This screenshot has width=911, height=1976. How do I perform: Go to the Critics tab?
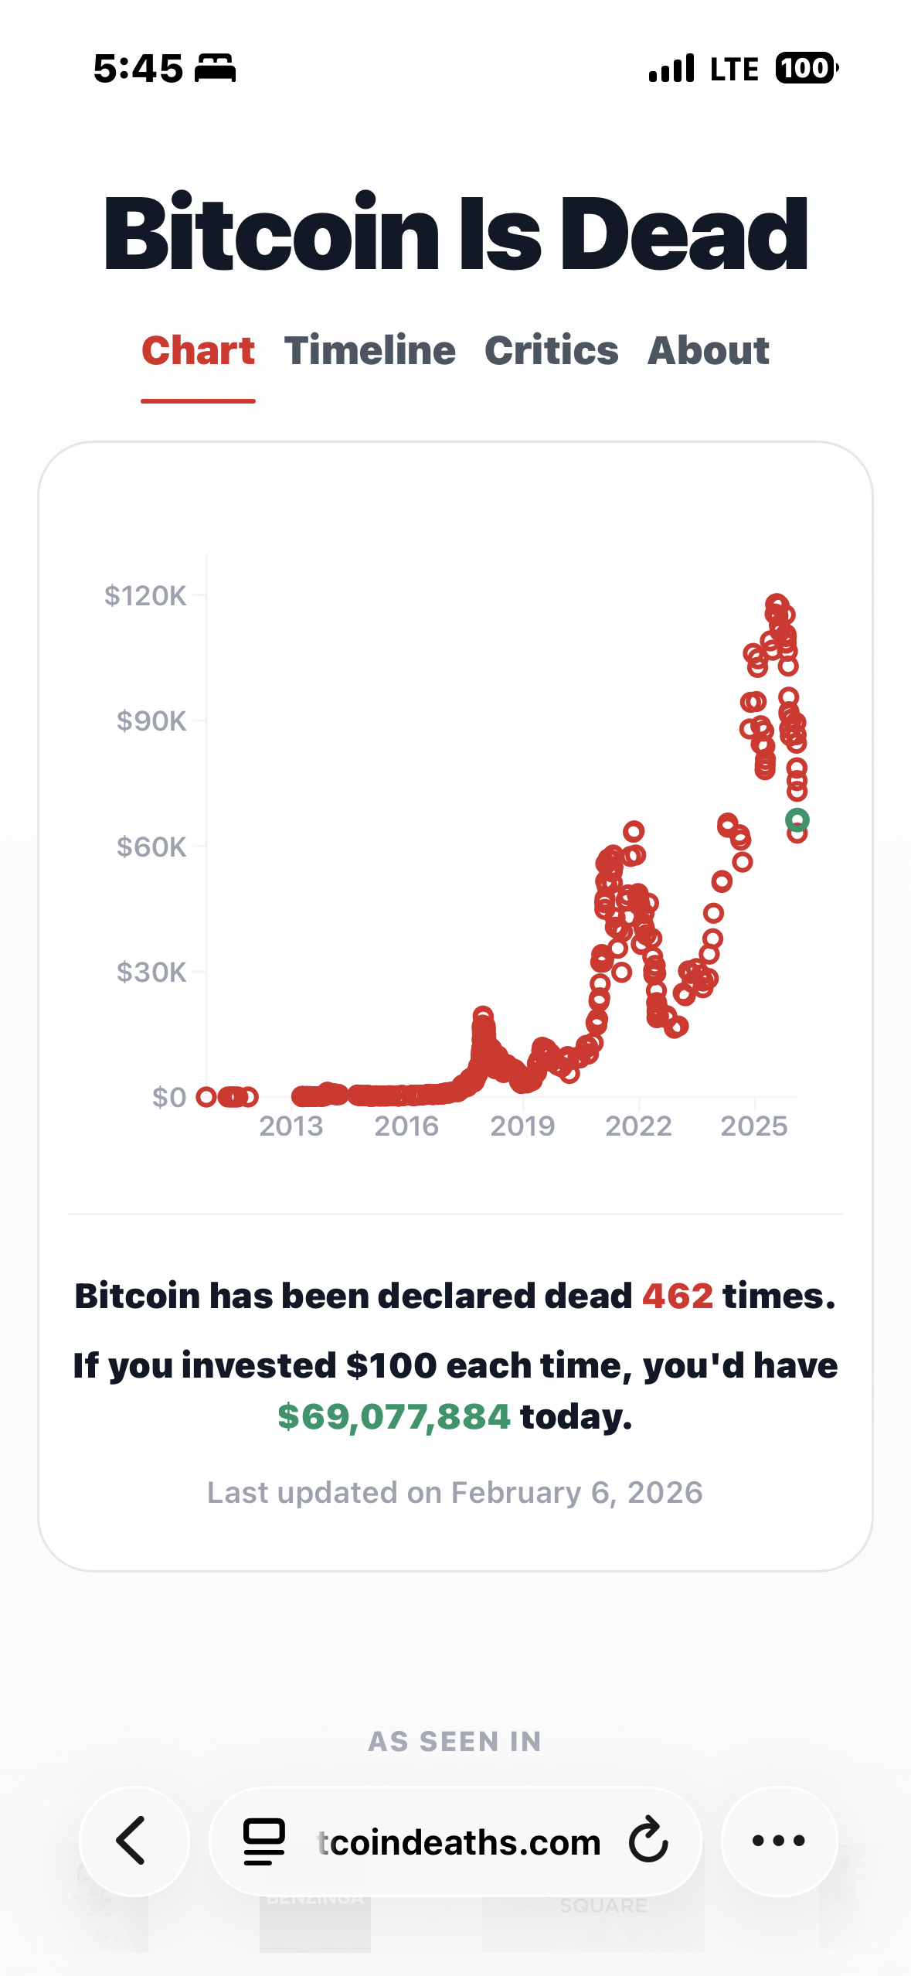point(551,351)
